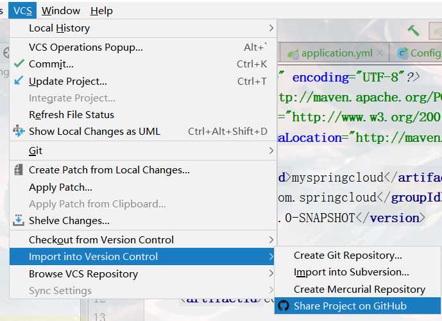
Task: Click the Shelve Changes icon
Action: coord(19,220)
